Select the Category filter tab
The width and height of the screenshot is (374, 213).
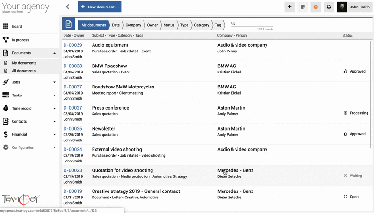201,25
